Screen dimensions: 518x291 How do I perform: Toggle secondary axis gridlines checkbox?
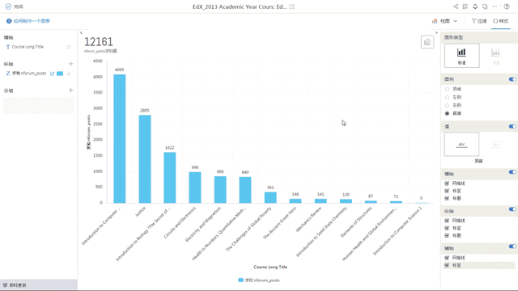(x=447, y=258)
